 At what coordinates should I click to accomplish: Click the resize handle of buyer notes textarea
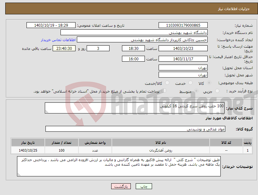click(x=19, y=175)
